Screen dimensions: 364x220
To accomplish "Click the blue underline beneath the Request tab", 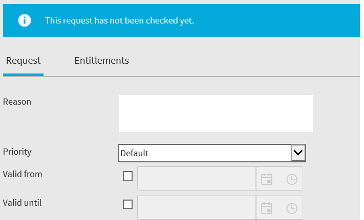I will [x=23, y=75].
